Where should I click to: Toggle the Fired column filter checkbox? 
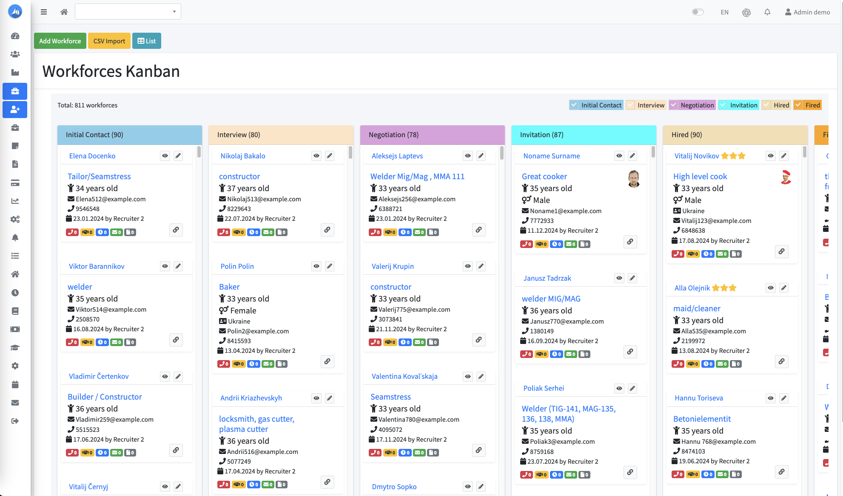(798, 105)
